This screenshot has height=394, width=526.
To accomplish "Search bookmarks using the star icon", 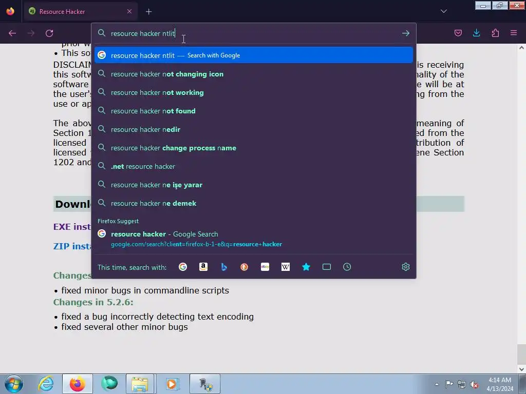I will pos(306,267).
